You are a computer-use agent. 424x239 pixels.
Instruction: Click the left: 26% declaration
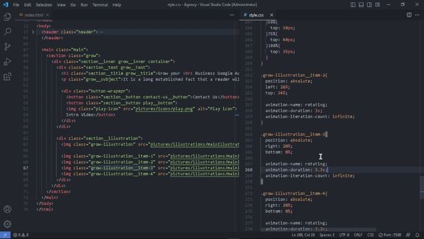point(278,87)
